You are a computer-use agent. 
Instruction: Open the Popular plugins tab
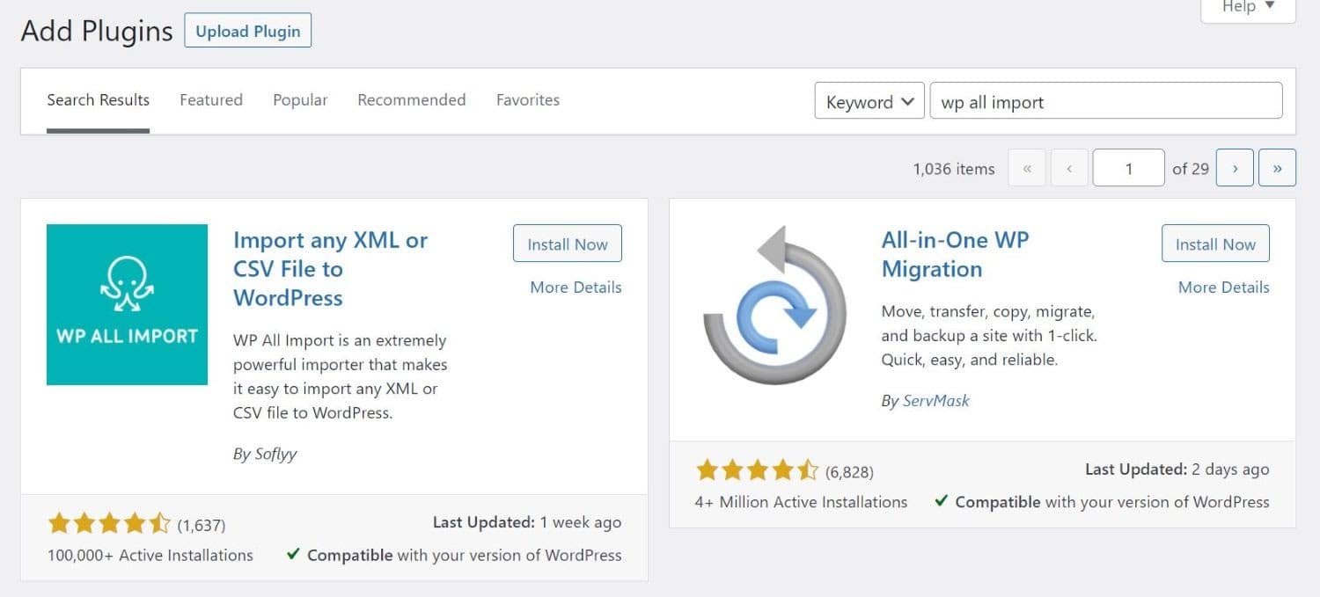click(300, 100)
